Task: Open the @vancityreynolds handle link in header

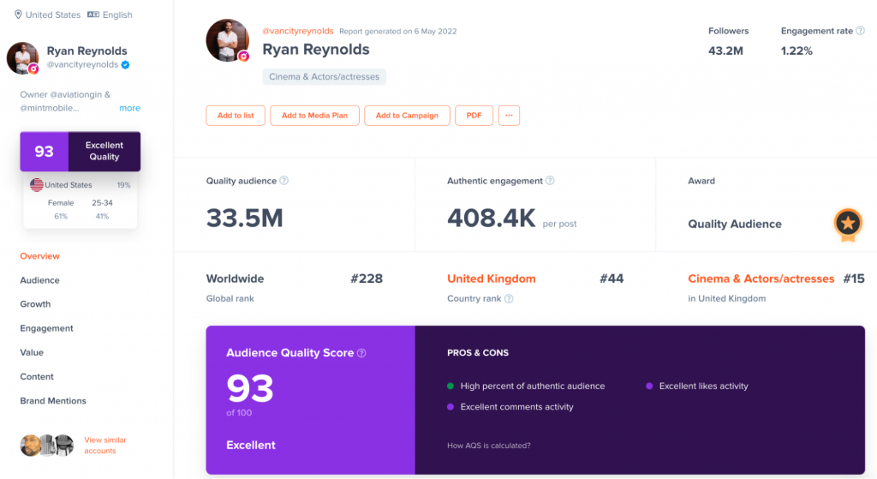Action: tap(298, 31)
